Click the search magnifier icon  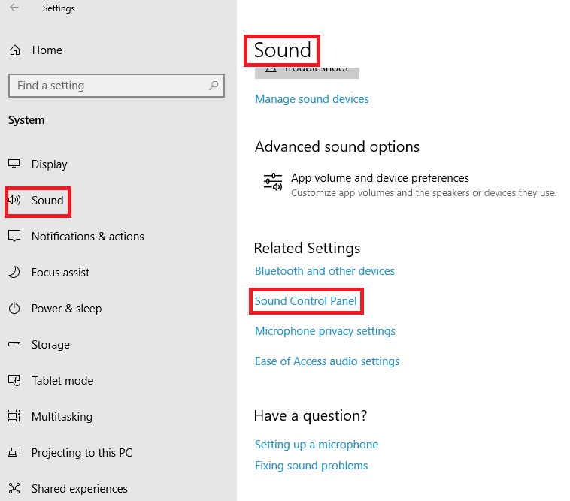pyautogui.click(x=214, y=86)
